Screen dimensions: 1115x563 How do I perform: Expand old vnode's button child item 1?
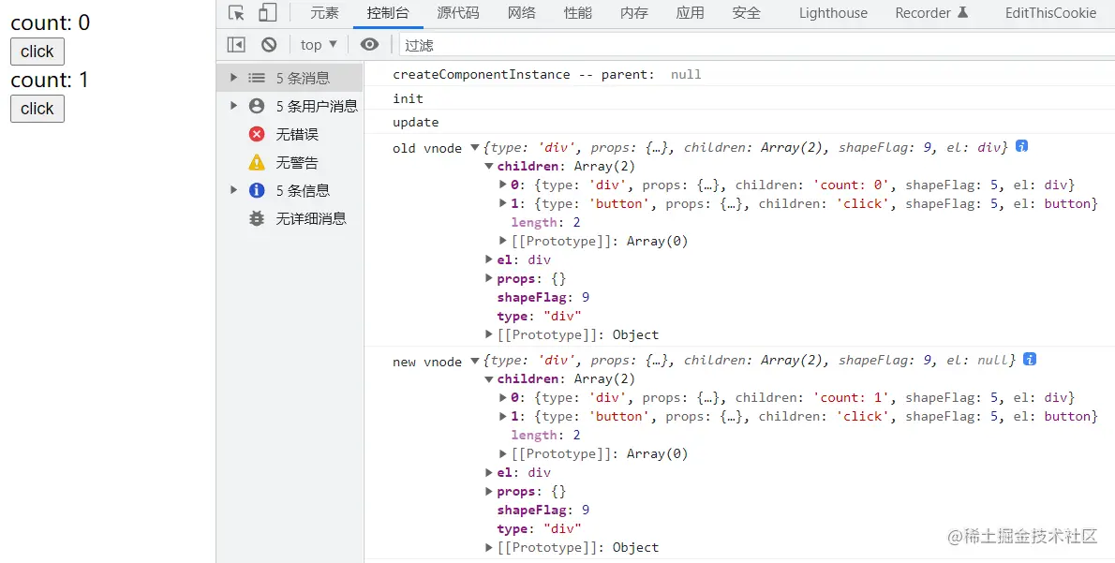click(503, 203)
